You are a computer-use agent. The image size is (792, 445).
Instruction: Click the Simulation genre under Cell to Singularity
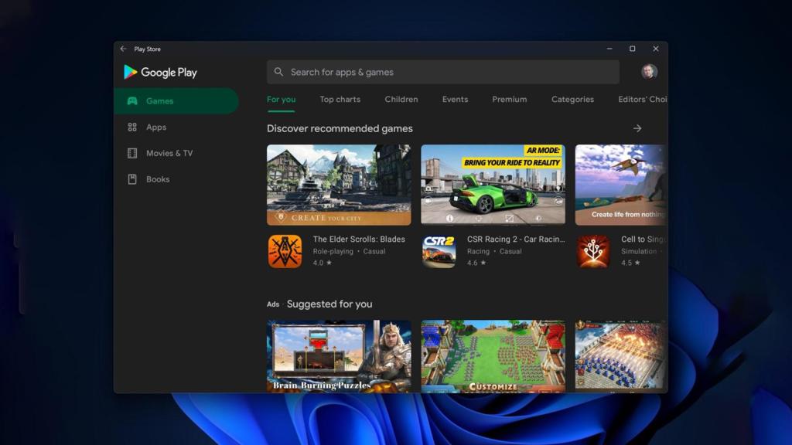tap(639, 251)
